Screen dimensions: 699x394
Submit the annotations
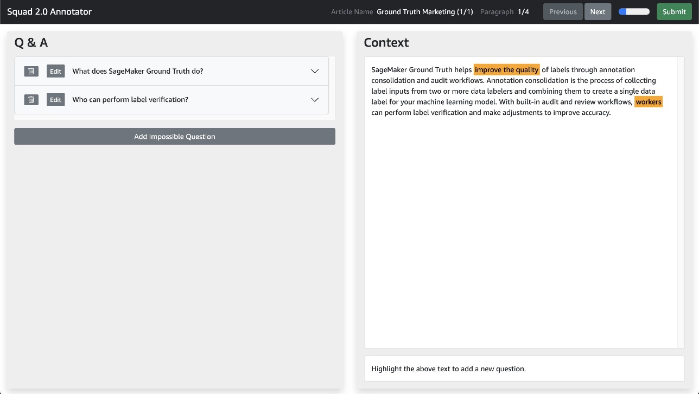tap(674, 11)
